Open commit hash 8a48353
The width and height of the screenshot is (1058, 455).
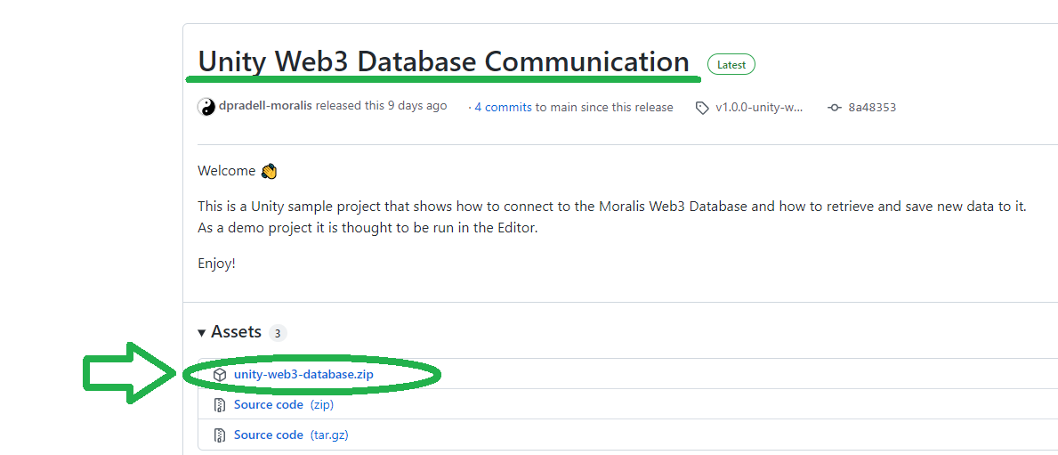pos(872,107)
